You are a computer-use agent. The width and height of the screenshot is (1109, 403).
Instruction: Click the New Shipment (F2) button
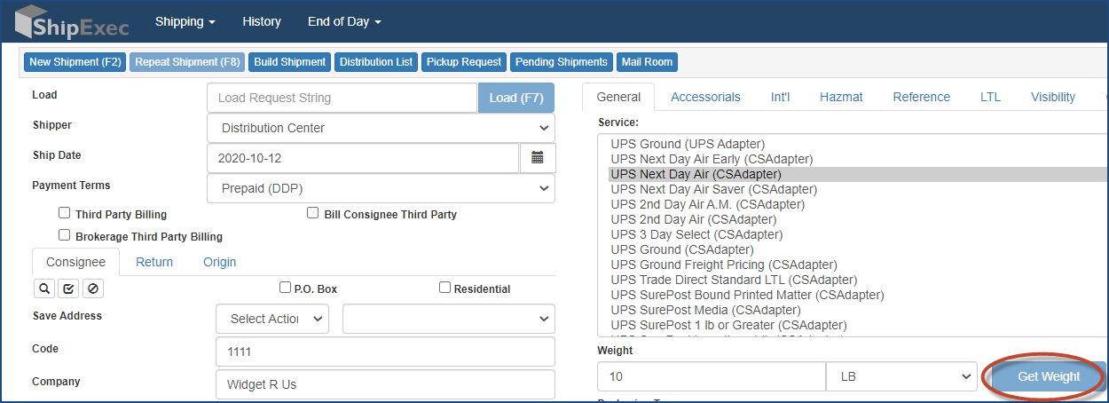[75, 62]
